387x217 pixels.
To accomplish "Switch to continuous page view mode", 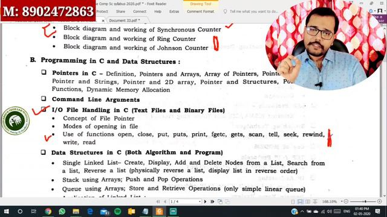I will pyautogui.click(x=300, y=201).
